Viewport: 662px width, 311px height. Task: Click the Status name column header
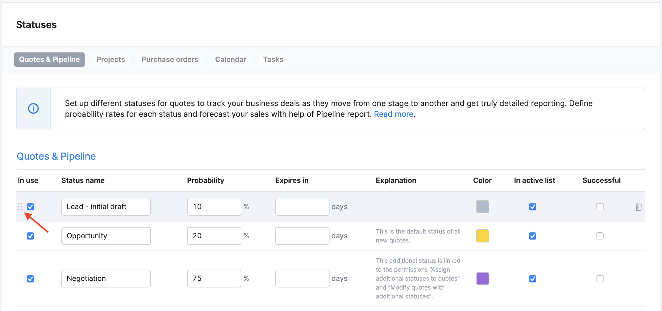[83, 181]
